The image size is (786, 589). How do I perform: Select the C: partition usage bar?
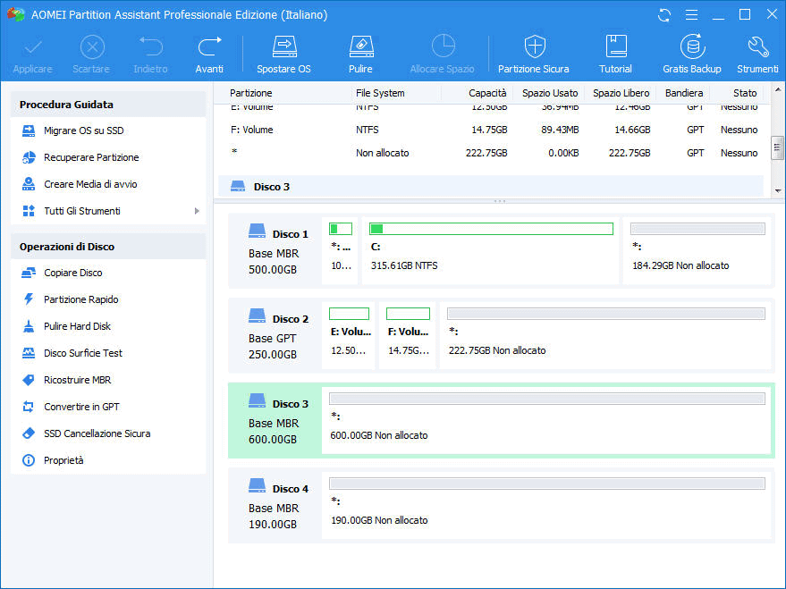(491, 229)
